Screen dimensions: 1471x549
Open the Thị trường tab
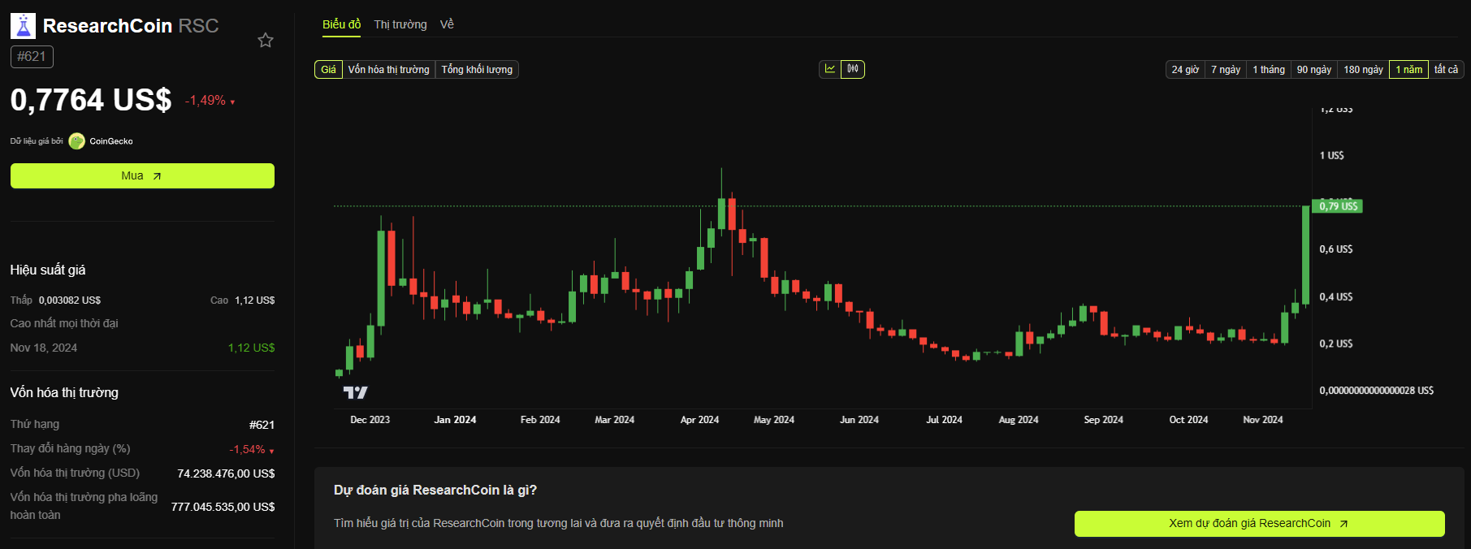click(x=400, y=24)
